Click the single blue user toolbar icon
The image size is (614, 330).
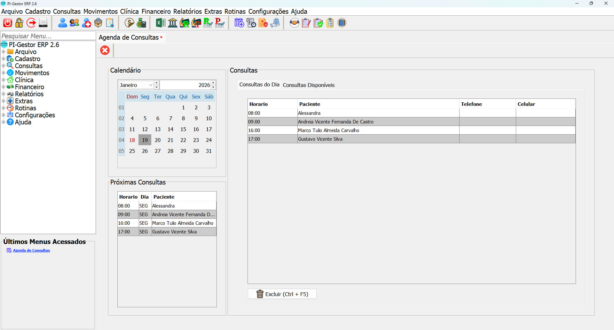click(63, 23)
